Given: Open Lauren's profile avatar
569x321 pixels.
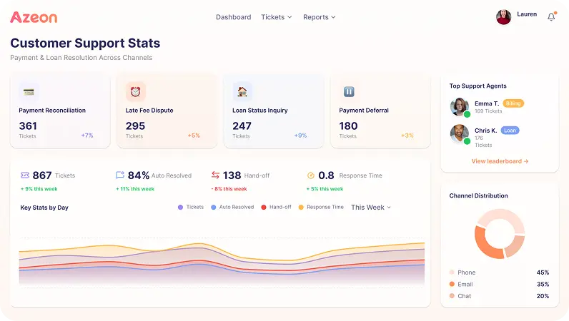Looking at the screenshot, I should pyautogui.click(x=503, y=17).
